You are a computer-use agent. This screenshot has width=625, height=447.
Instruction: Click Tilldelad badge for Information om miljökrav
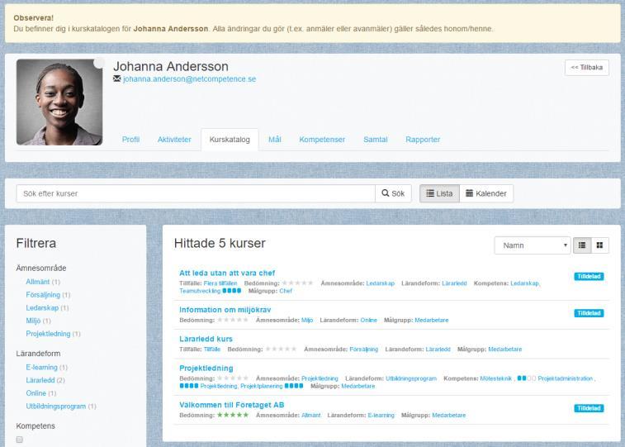pos(589,313)
